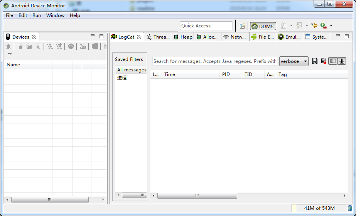Screen dimensions: 356x216
Task: Toggle the saved filters view display
Action: coord(332,61)
